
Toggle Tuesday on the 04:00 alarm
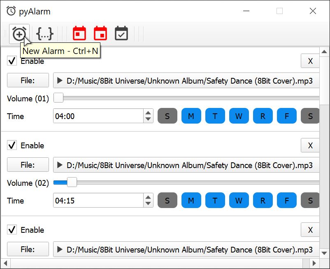click(x=215, y=116)
